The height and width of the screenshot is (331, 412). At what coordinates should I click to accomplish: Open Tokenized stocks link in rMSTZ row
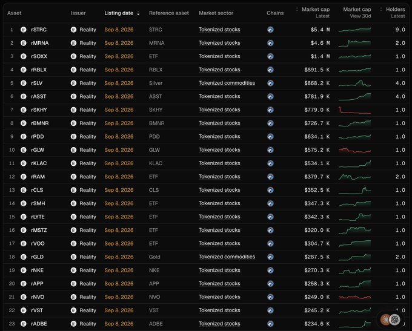(x=219, y=230)
